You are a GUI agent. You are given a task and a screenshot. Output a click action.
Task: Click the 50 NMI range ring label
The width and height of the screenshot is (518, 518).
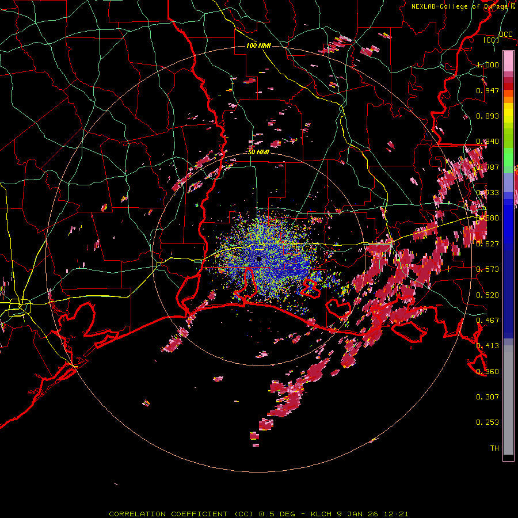click(258, 153)
